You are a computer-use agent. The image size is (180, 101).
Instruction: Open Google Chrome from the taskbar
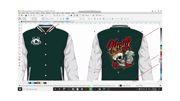pos(100,89)
